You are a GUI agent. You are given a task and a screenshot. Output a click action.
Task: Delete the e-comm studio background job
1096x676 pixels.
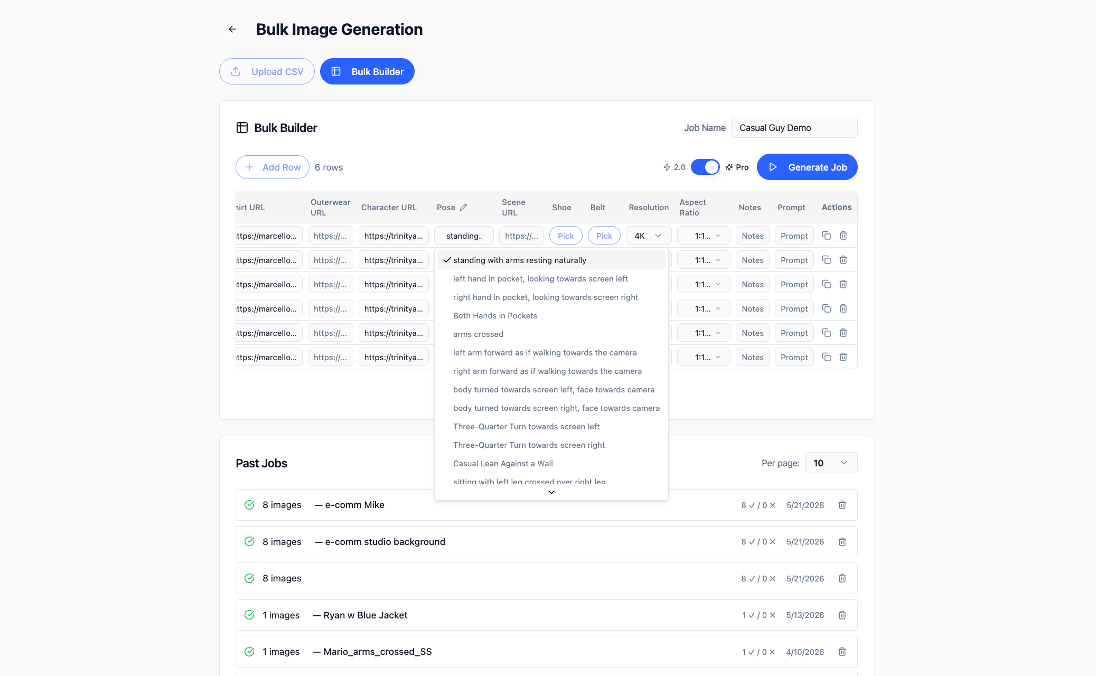pyautogui.click(x=842, y=542)
